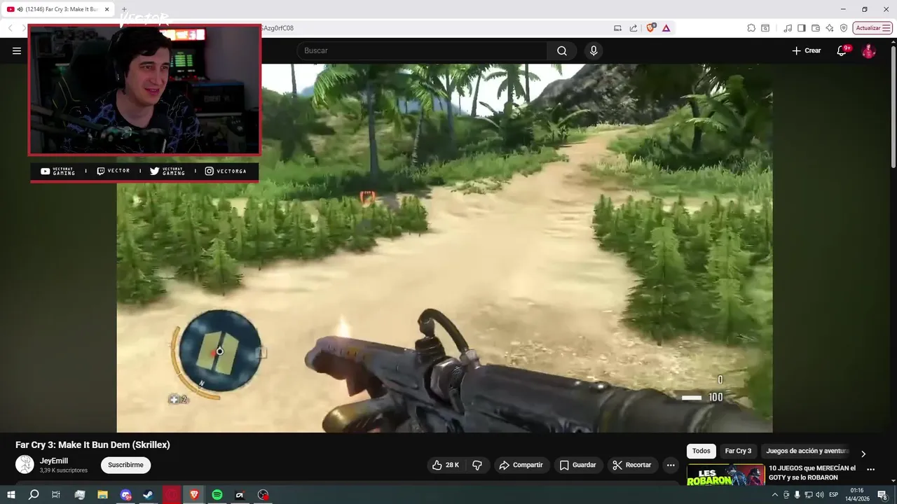This screenshot has width=897, height=504.
Task: Click the Brave Rewards triangle icon
Action: [666, 28]
